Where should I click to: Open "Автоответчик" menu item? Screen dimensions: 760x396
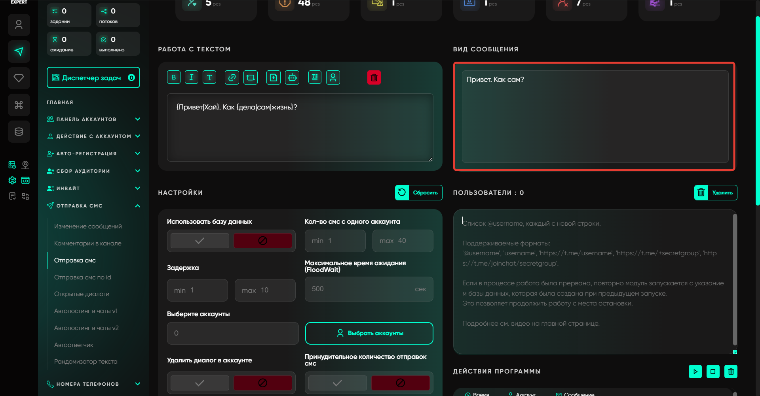pos(74,345)
